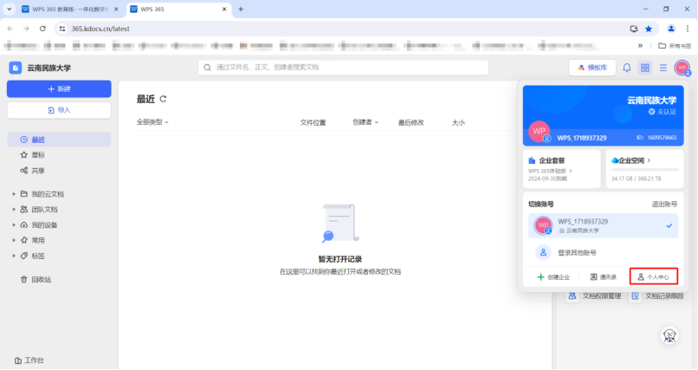Screen dimensions: 698x370
Task: Expand 标签 tree arrow
Action: point(14,256)
